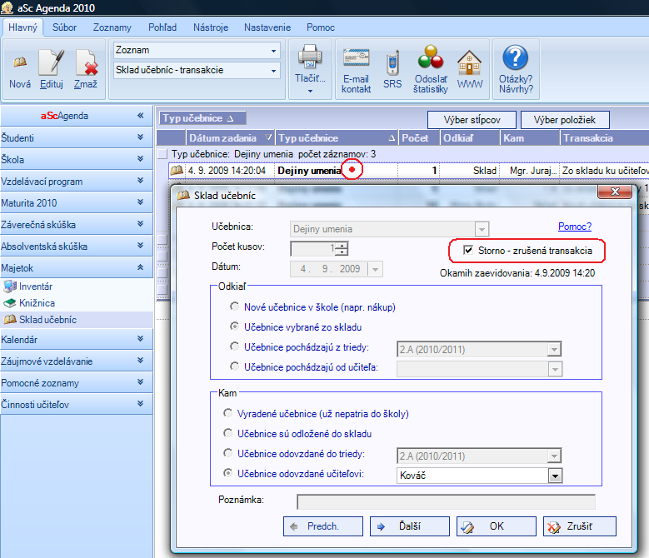
Task: Tick the Typ učebnice group row checkbox
Action: pos(162,154)
